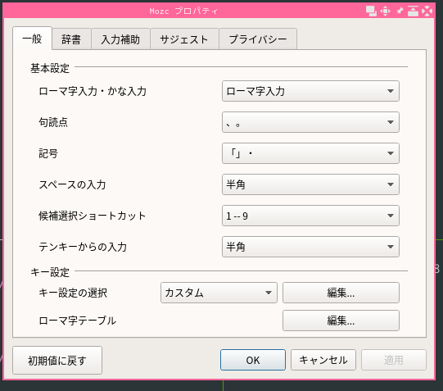Click the 句読点 label
The height and width of the screenshot is (391, 443).
(x=53, y=122)
